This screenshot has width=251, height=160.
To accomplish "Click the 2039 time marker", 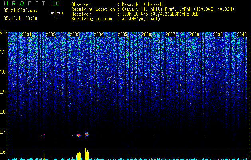I will click(218, 34).
